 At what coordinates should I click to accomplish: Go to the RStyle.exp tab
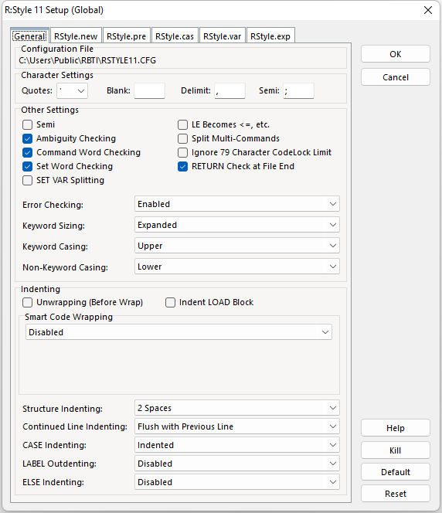270,36
